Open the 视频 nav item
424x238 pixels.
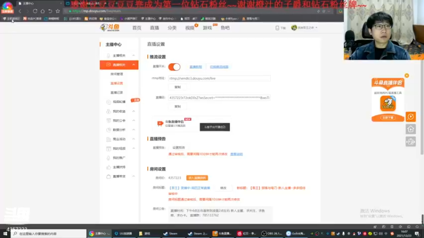click(x=190, y=28)
